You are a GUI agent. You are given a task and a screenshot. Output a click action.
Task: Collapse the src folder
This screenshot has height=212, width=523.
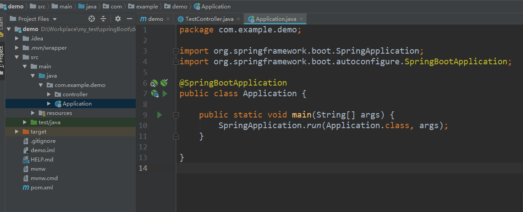click(x=17, y=57)
